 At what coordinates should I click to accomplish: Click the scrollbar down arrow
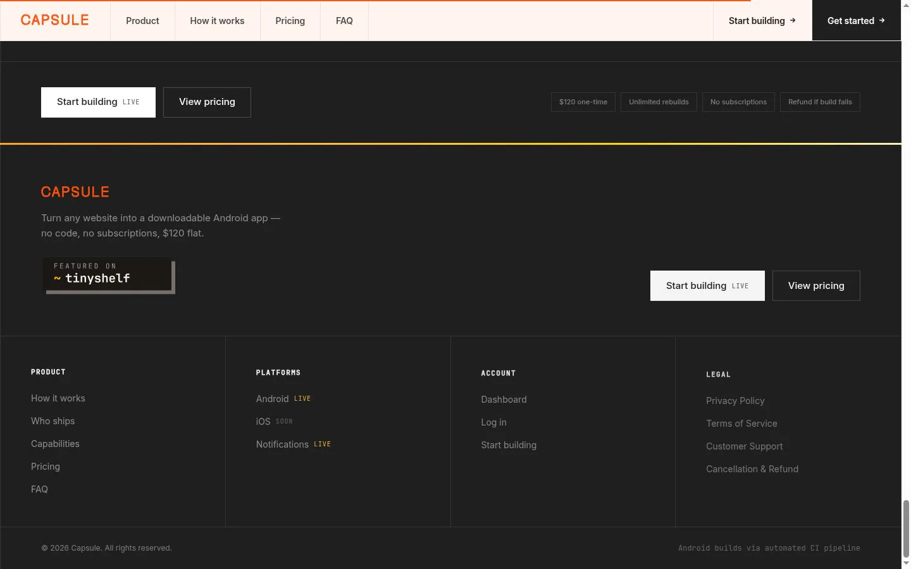pyautogui.click(x=906, y=563)
